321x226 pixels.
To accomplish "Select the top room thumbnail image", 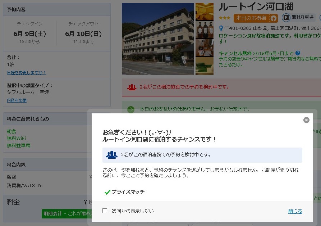I will (204, 12).
